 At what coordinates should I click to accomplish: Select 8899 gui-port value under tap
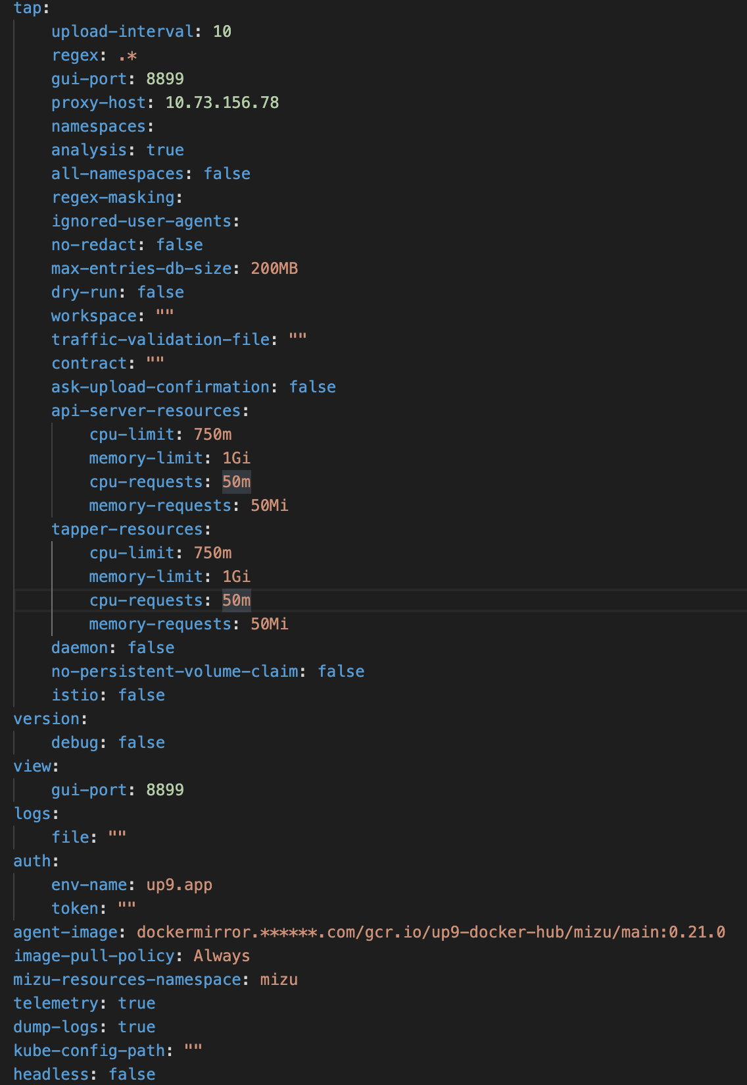pos(165,79)
